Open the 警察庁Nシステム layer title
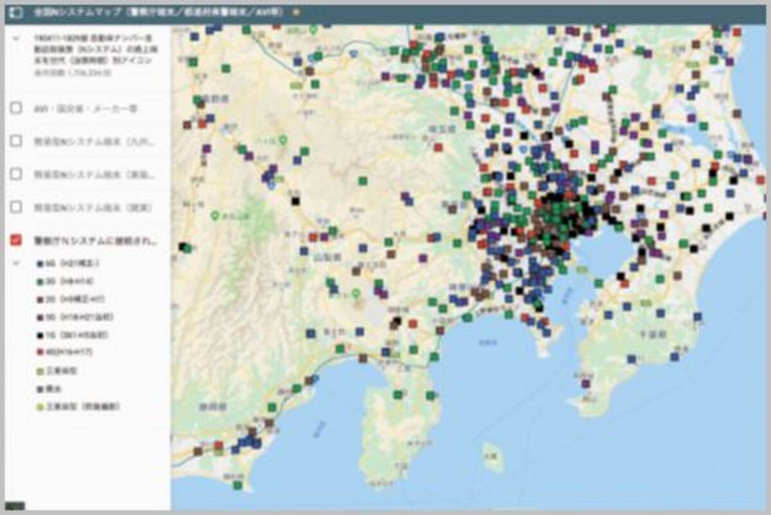This screenshot has height=515, width=771. [95, 240]
